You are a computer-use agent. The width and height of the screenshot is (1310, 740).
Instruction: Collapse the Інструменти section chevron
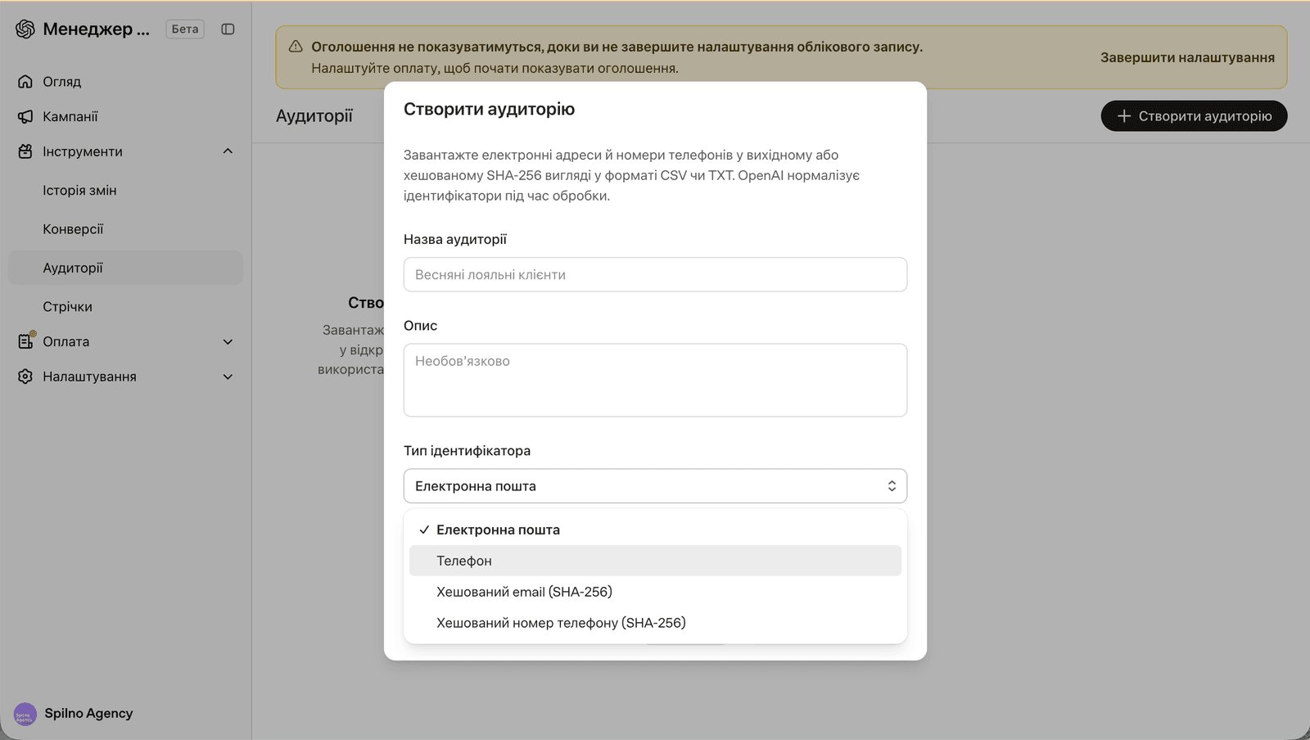click(228, 151)
